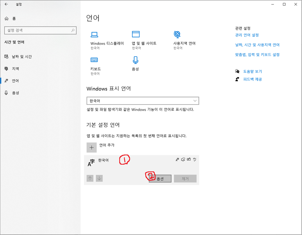Click the 한국어 language A字 icon
This screenshot has height=235, width=302.
coord(91,163)
